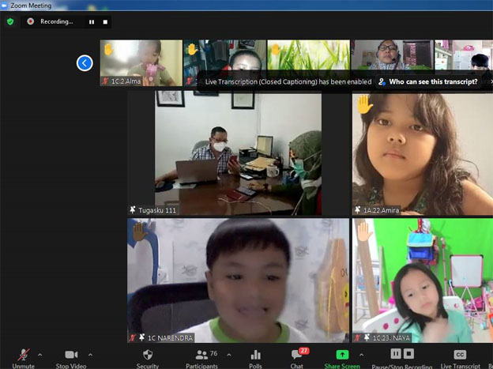
Task: Open Chat with 27 unread messages
Action: click(x=296, y=356)
